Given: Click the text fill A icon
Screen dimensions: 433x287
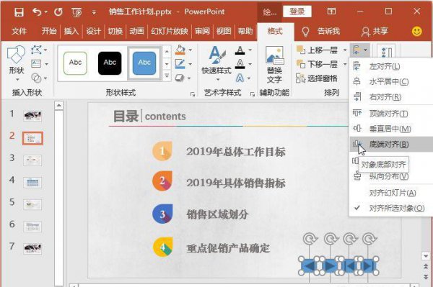Looking at the screenshot, I should (240, 50).
